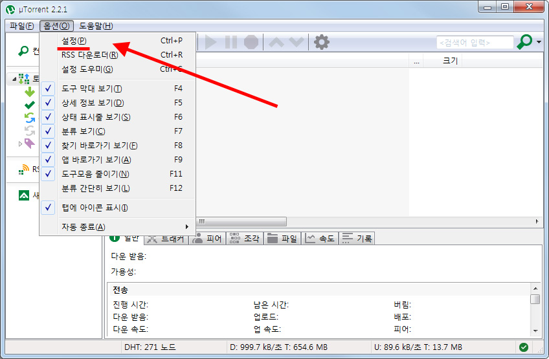The height and width of the screenshot is (359, 549).
Task: Select the purple label tag category
Action: (30, 144)
